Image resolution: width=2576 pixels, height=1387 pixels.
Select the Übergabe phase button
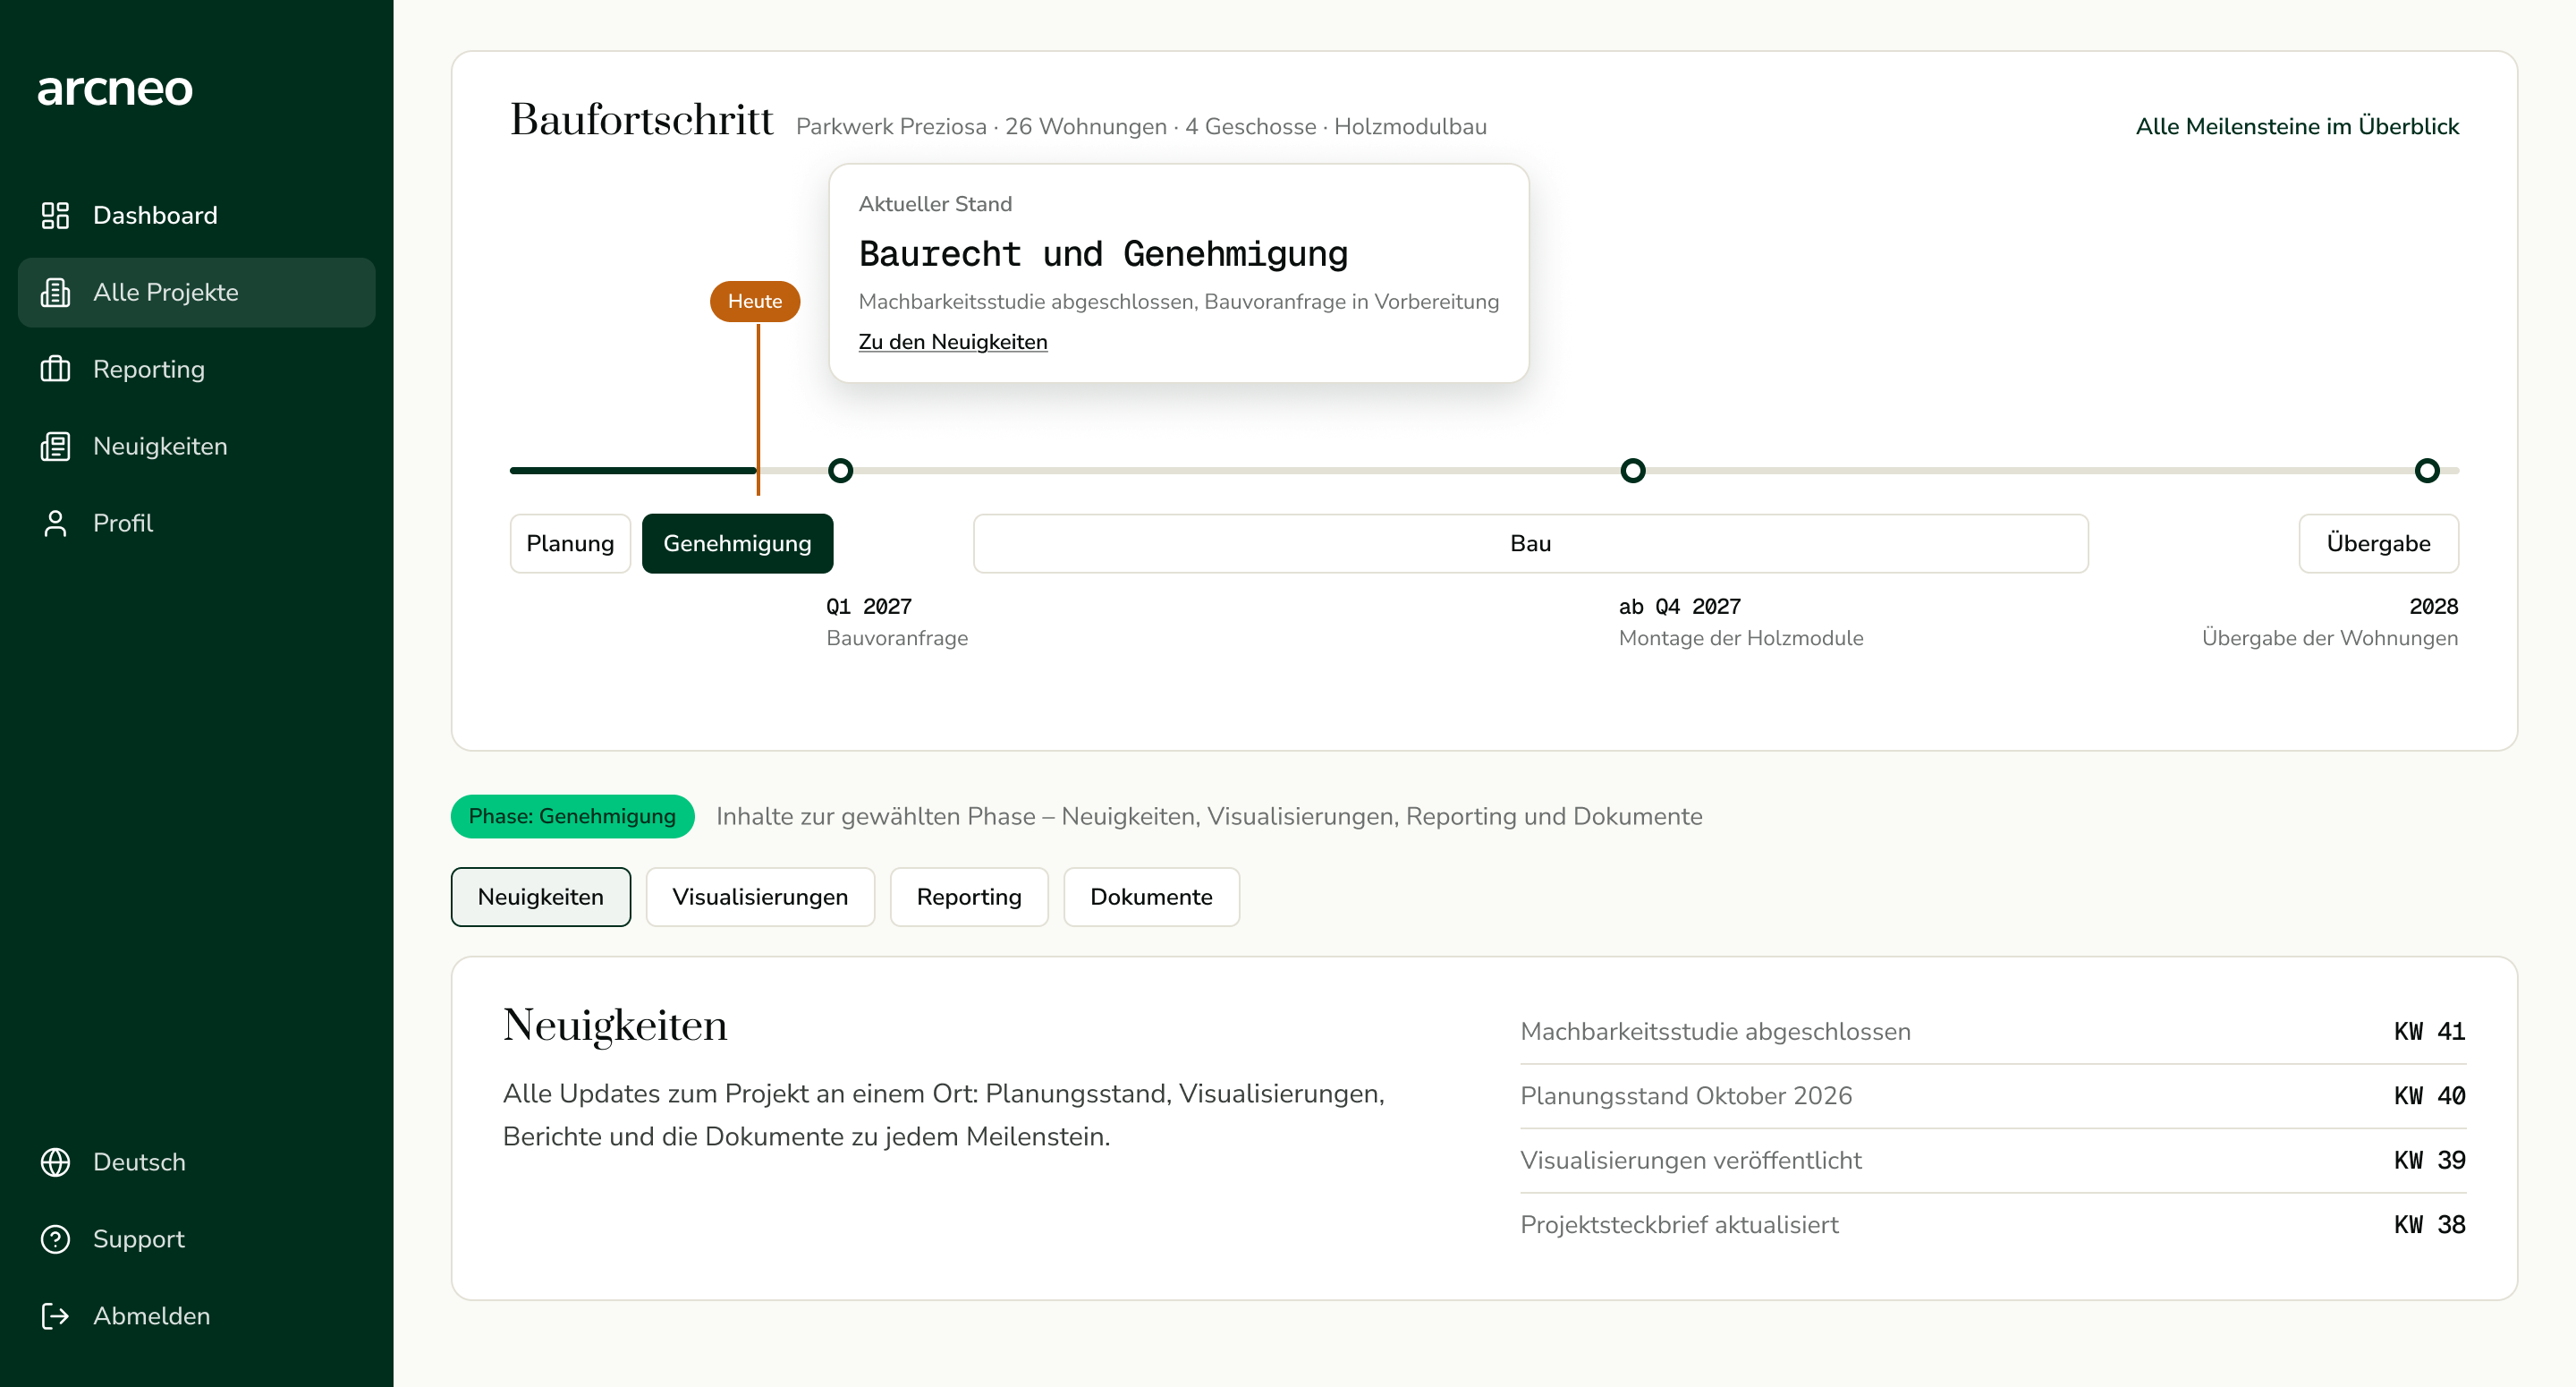[2378, 543]
